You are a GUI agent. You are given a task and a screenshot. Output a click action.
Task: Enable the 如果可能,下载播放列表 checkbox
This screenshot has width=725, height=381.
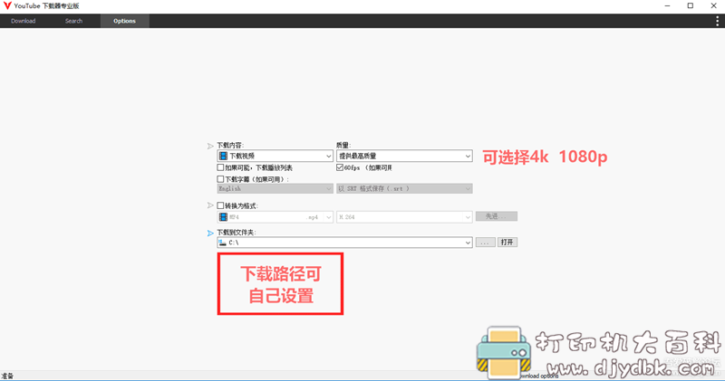pyautogui.click(x=220, y=167)
